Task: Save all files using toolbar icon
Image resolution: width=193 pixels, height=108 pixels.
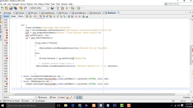Action: (15, 8)
